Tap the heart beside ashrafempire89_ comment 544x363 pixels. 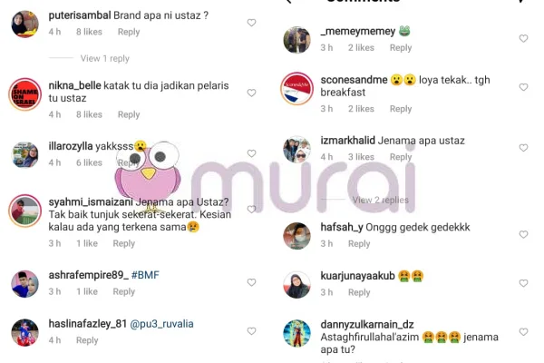click(251, 282)
